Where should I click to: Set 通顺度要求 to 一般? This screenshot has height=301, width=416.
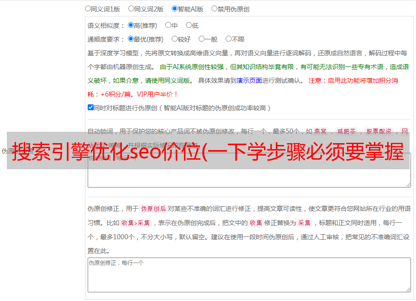201,39
